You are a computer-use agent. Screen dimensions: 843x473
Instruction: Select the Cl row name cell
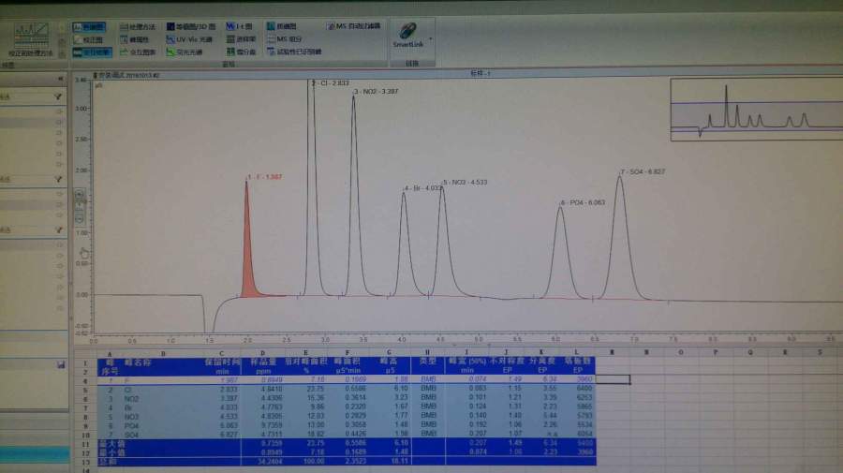click(127, 390)
